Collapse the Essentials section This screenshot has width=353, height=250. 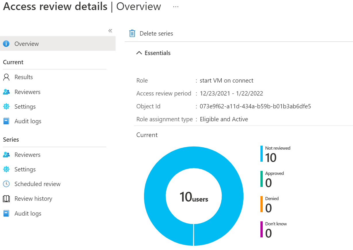(139, 53)
